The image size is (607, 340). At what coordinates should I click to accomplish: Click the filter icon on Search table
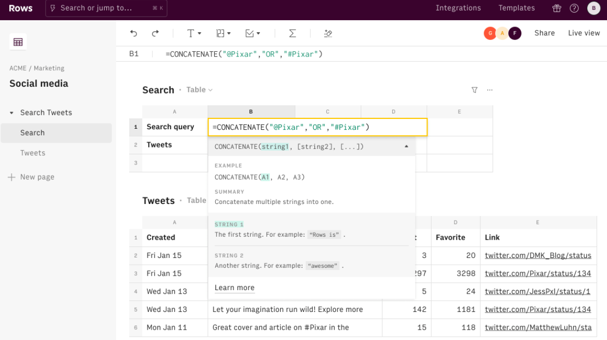click(474, 90)
